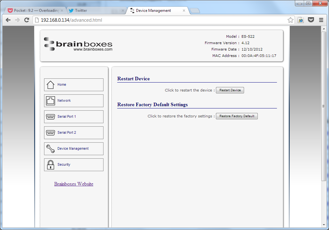
Task: Open Internet Explorer compatibility icon in address bar
Action: (x=300, y=20)
